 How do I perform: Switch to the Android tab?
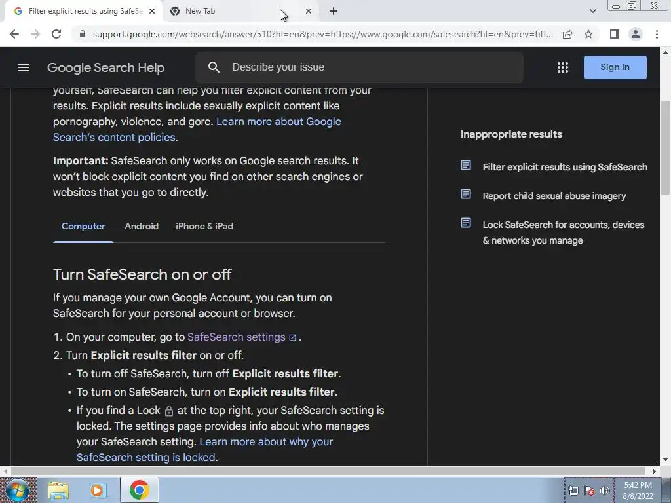pyautogui.click(x=142, y=226)
